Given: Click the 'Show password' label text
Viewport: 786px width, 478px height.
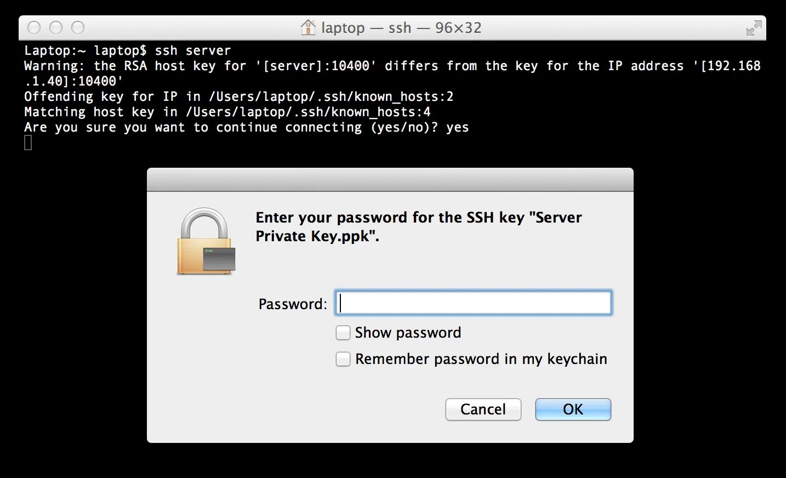Looking at the screenshot, I should point(408,333).
